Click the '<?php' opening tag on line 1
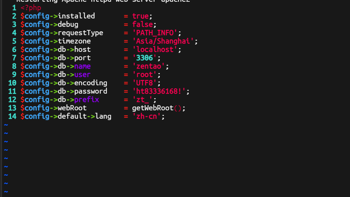This screenshot has width=350, height=197. (31, 8)
